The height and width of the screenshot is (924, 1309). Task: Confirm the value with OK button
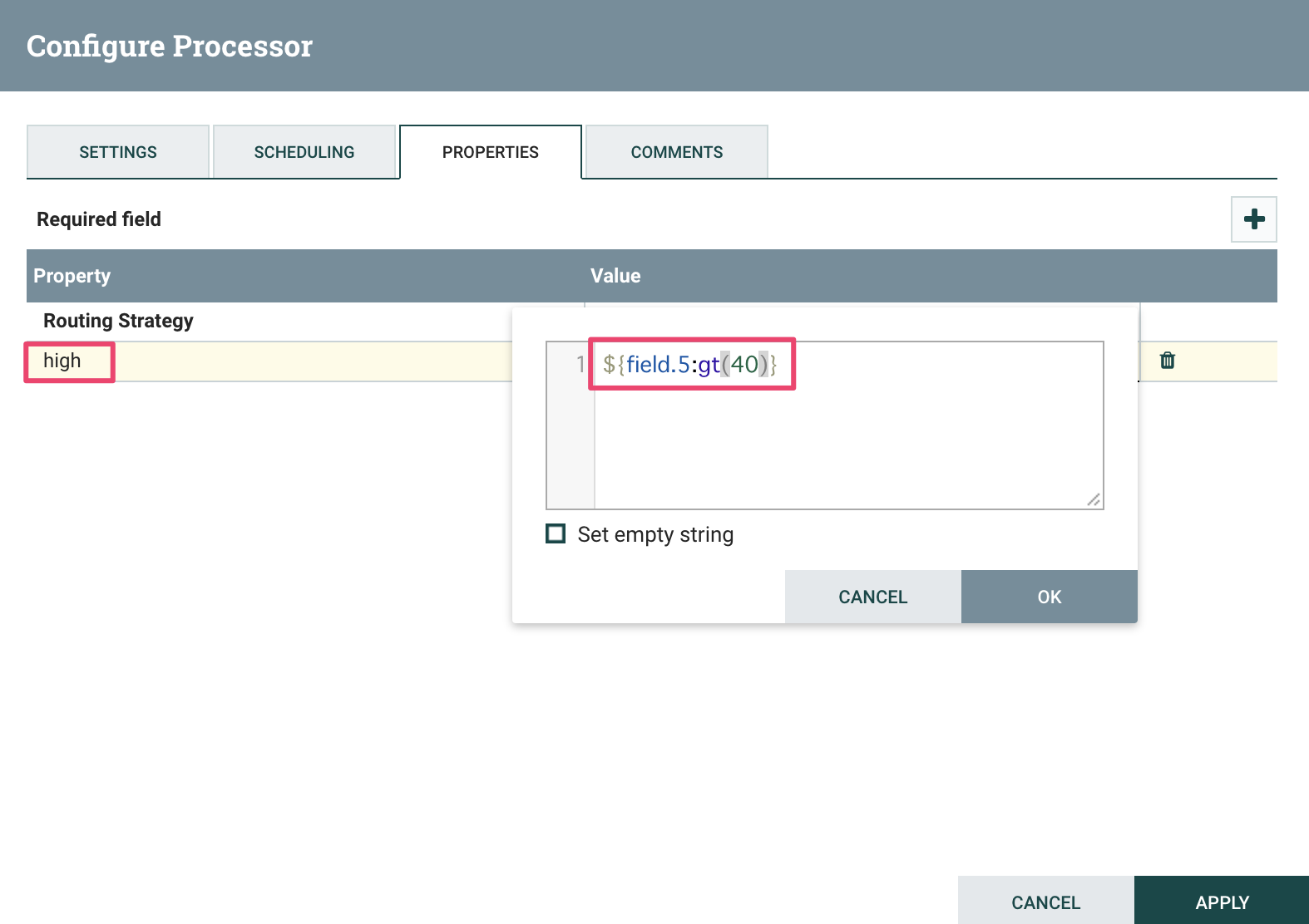click(x=1050, y=597)
